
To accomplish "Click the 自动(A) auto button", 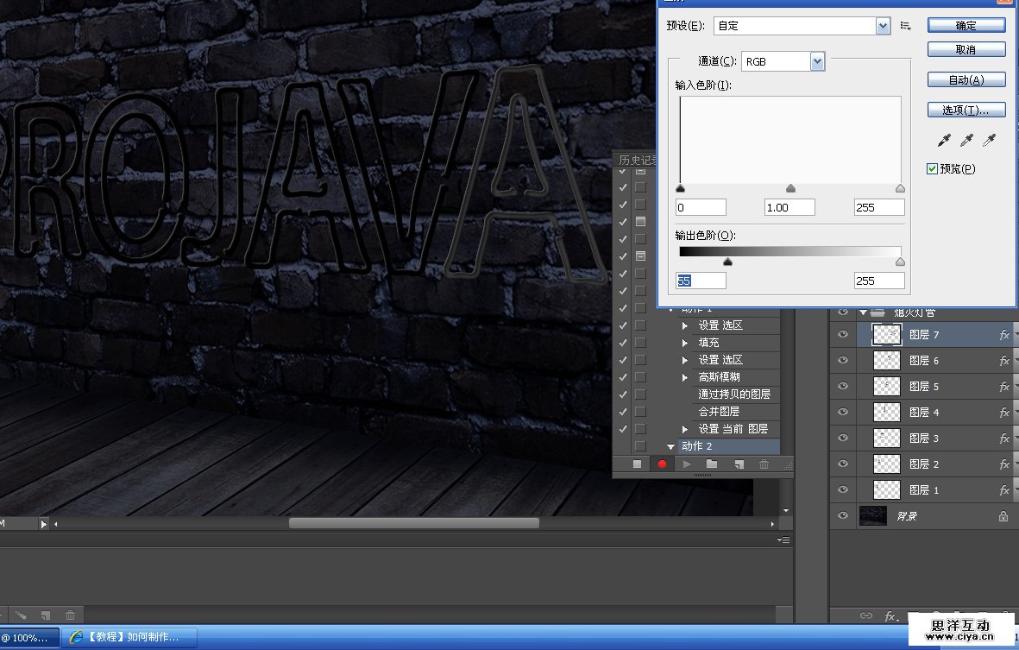I will 966,80.
